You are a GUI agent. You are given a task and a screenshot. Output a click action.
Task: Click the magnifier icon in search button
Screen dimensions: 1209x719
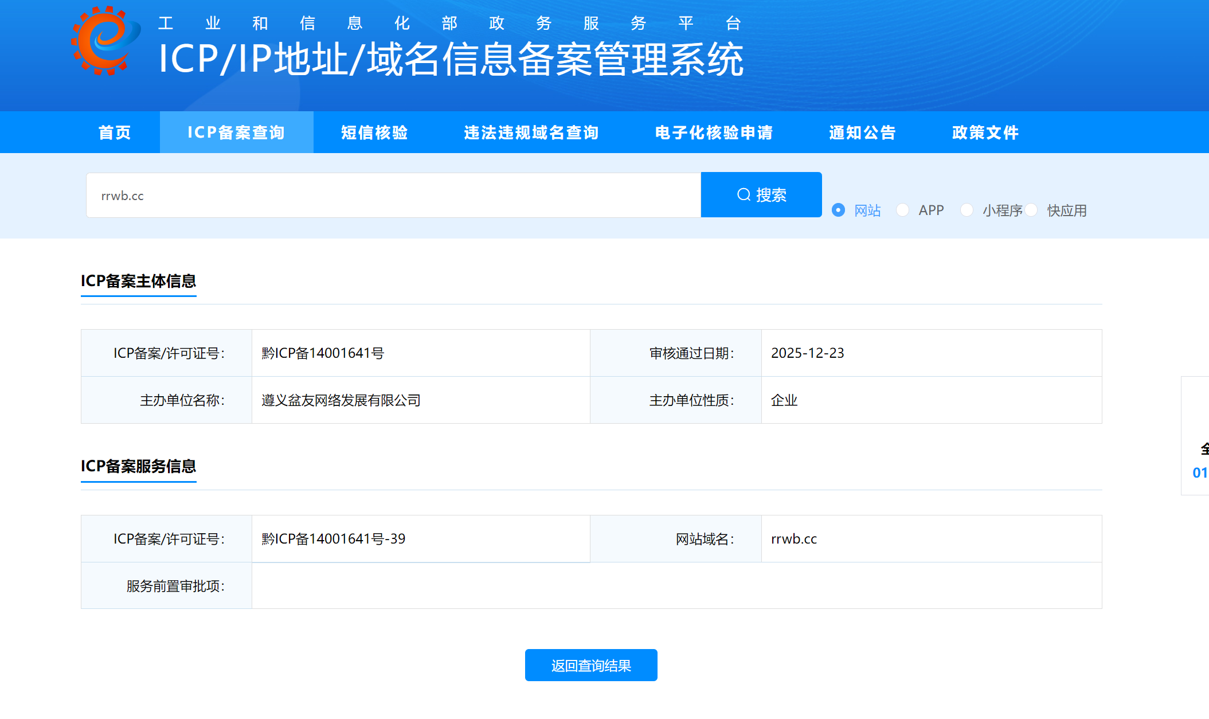pyautogui.click(x=744, y=195)
